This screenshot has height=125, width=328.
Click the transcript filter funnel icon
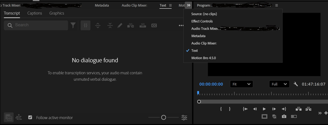coord(73,25)
